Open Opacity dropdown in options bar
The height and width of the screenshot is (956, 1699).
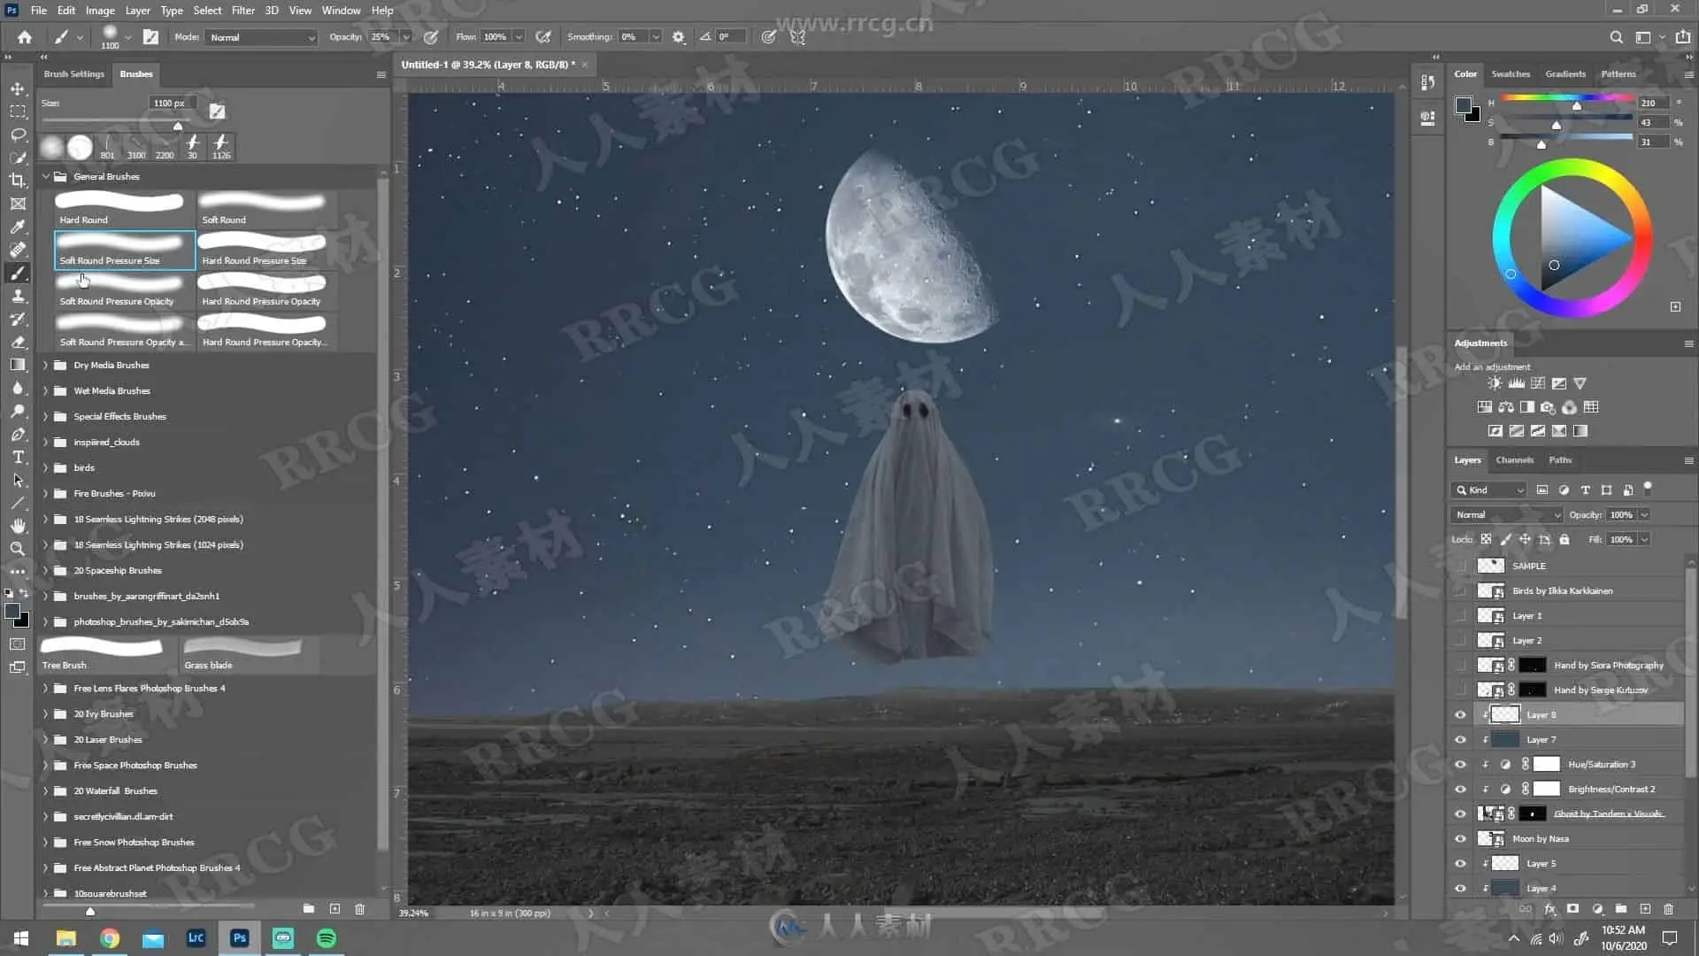click(406, 37)
